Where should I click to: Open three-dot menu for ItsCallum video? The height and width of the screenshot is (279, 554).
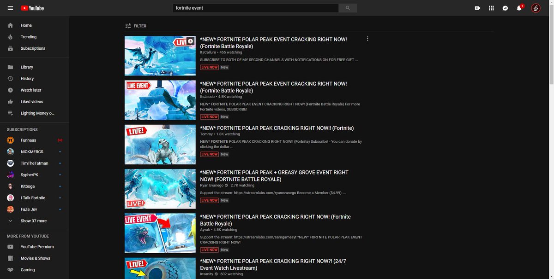[367, 39]
